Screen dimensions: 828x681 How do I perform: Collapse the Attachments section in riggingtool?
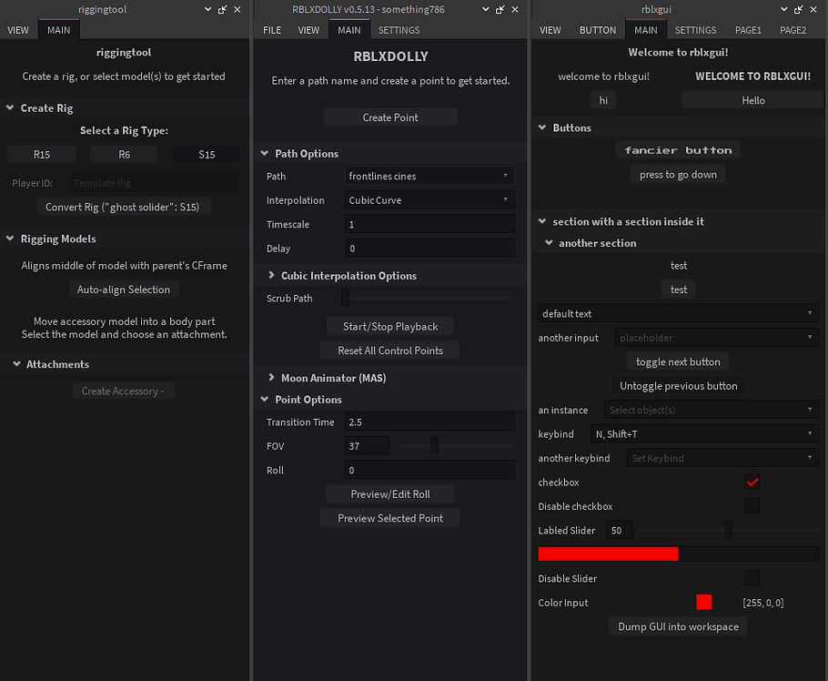[15, 363]
